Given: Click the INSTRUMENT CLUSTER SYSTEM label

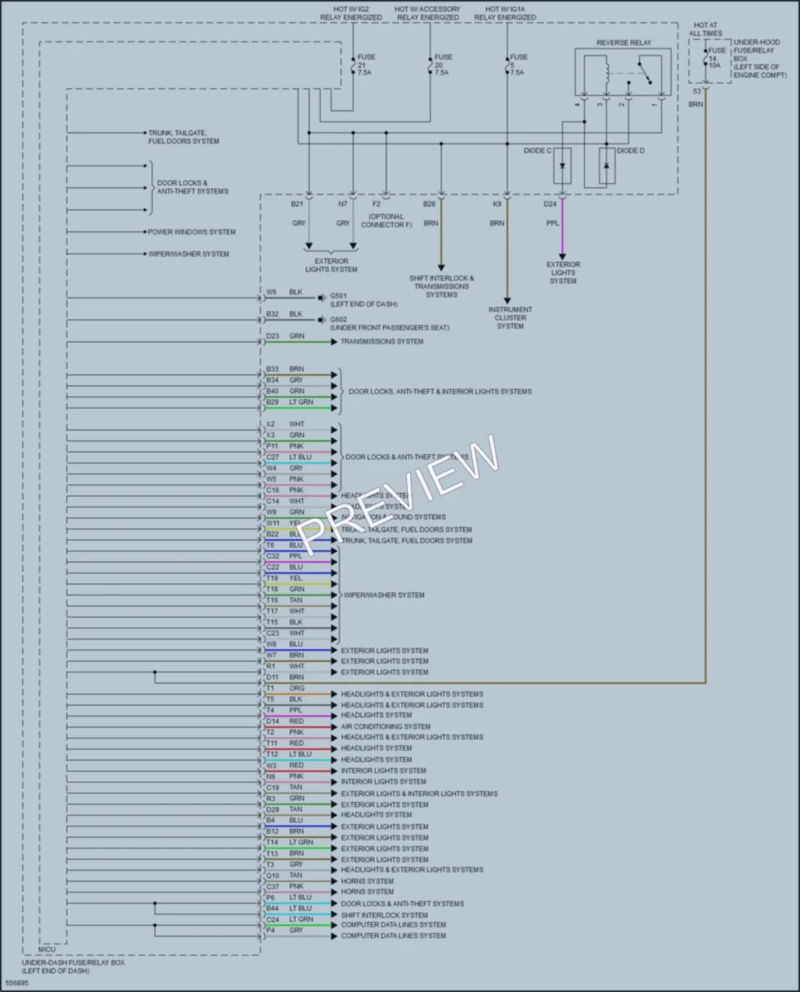Looking at the screenshot, I should [510, 318].
